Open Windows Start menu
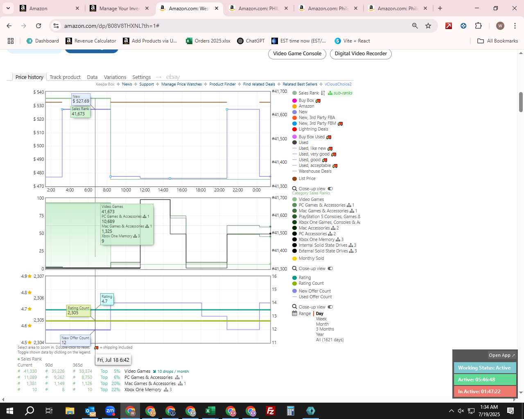 point(10,411)
